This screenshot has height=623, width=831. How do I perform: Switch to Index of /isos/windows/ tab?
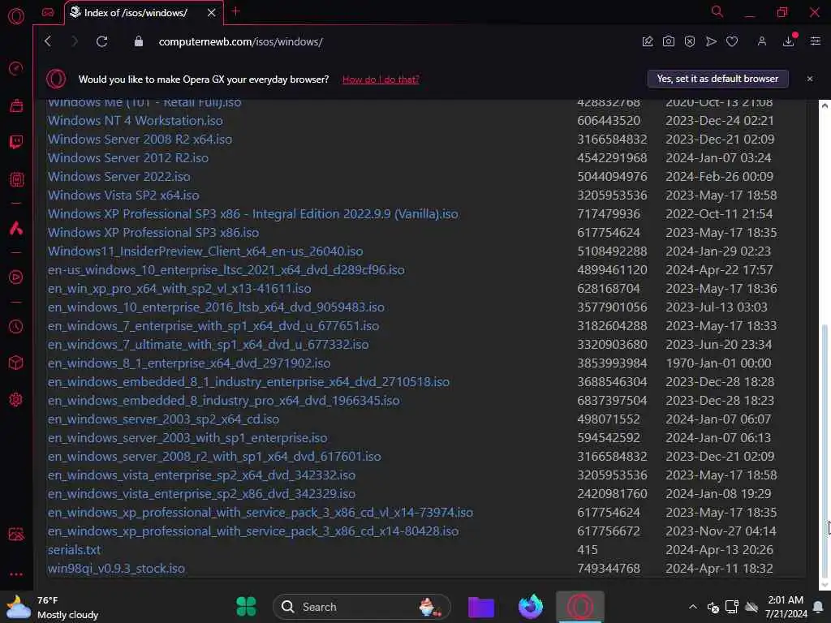click(x=136, y=13)
